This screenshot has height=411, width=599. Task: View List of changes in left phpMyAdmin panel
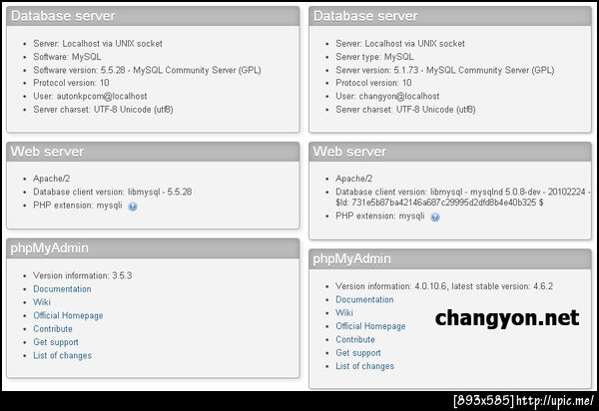(x=62, y=356)
